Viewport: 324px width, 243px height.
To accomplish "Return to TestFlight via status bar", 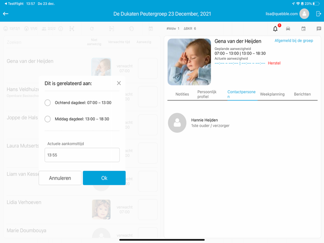I will [x=14, y=4].
